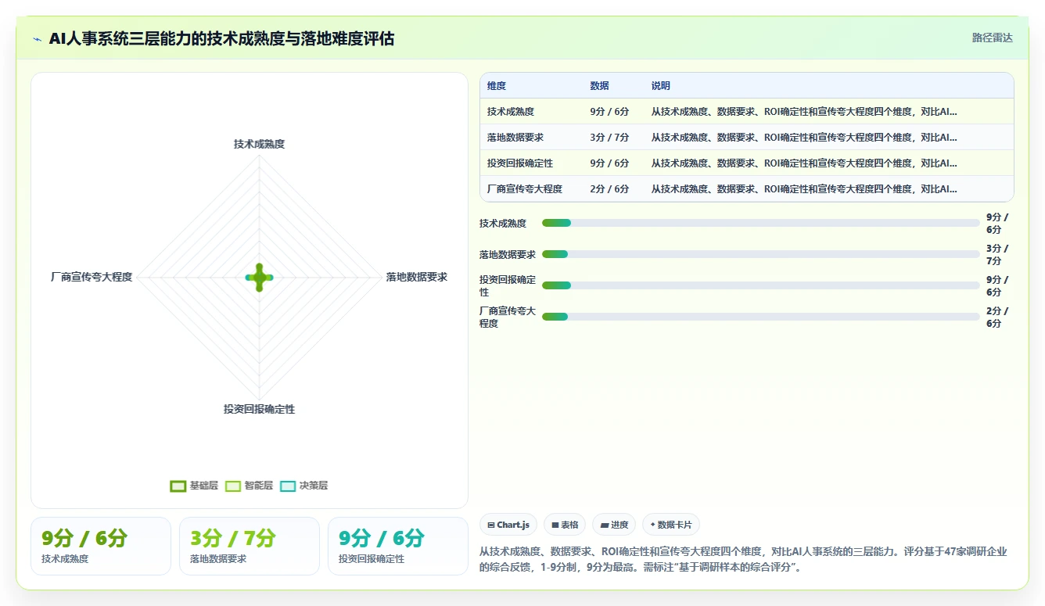Click the 维度 column header

497,86
